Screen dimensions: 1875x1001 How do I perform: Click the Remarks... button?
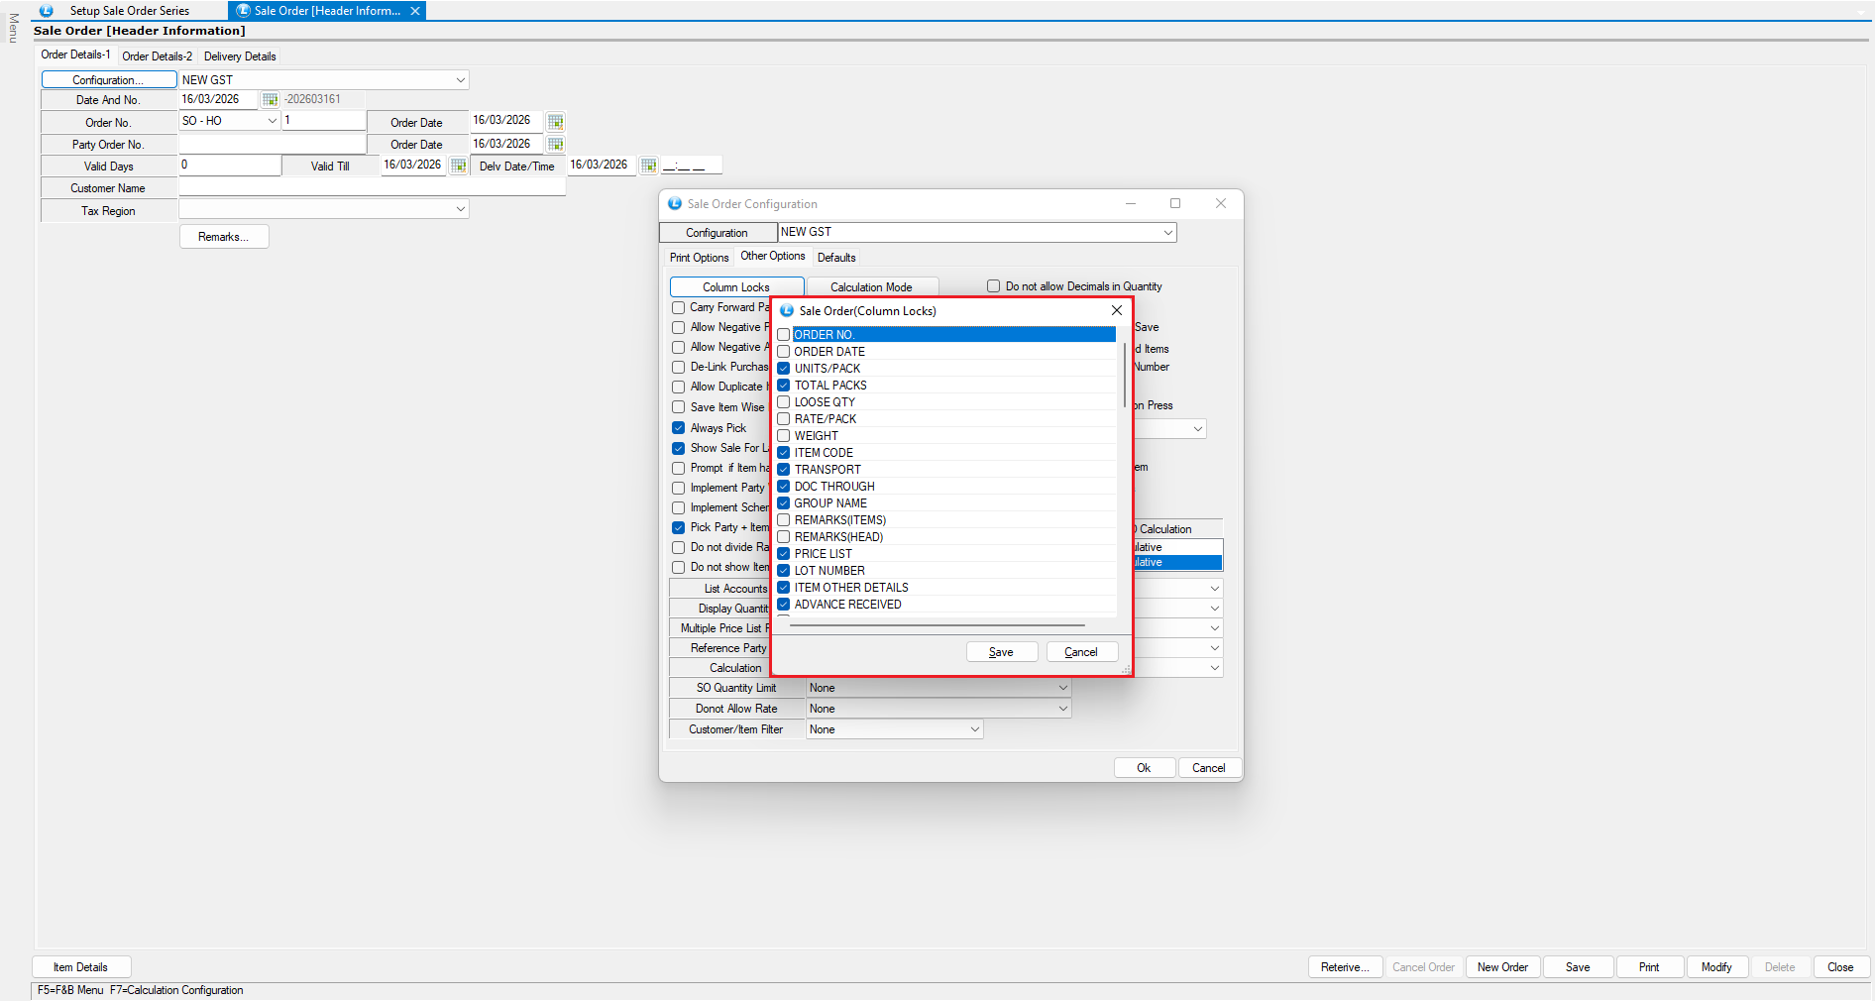pyautogui.click(x=224, y=237)
